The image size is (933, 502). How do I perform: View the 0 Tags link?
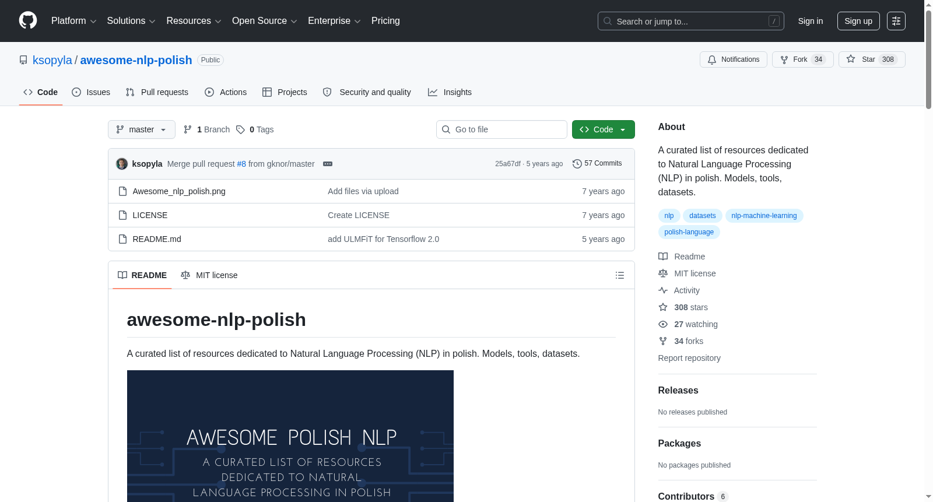point(255,129)
